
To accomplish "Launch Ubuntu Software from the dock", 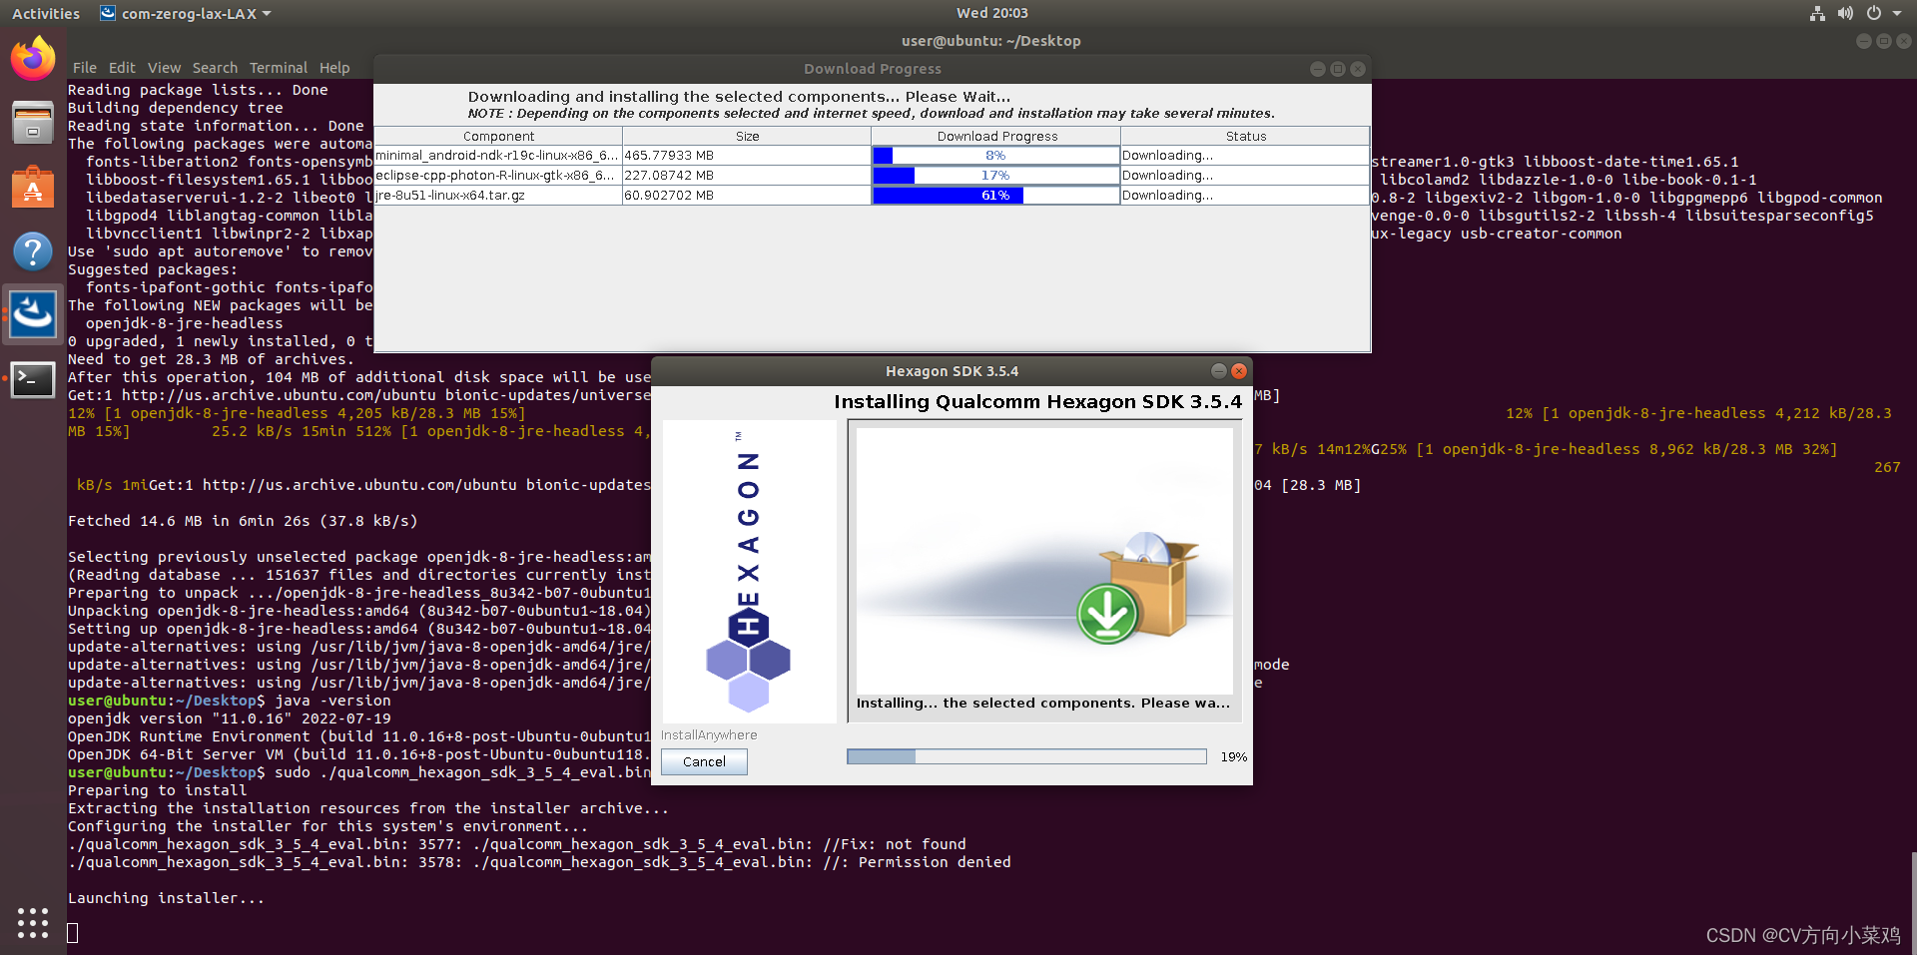I will click(x=33, y=187).
